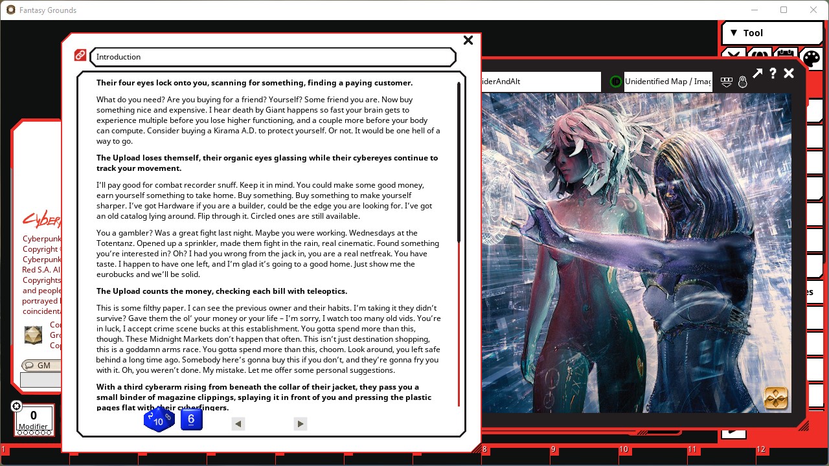The width and height of the screenshot is (829, 466).
Task: Edit the image name field ending in iderAndAlt
Action: coord(541,82)
